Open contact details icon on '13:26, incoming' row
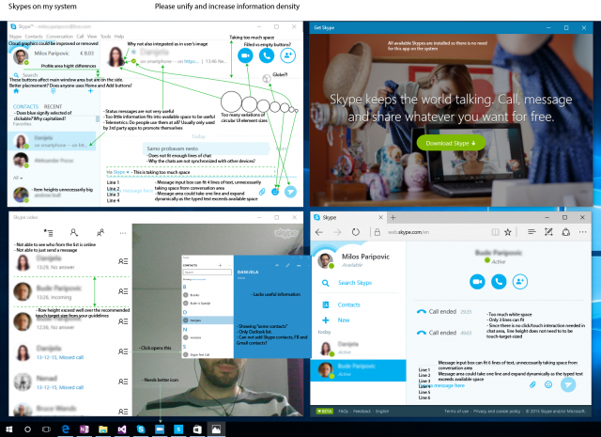Viewport: 601px width, 437px height. tap(123, 291)
